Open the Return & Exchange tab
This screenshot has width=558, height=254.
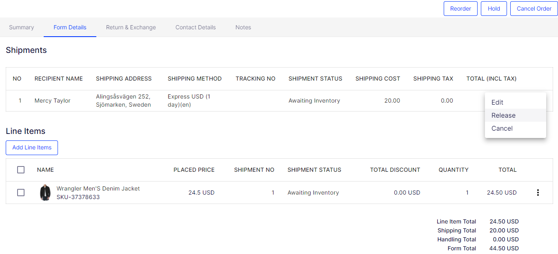(131, 27)
